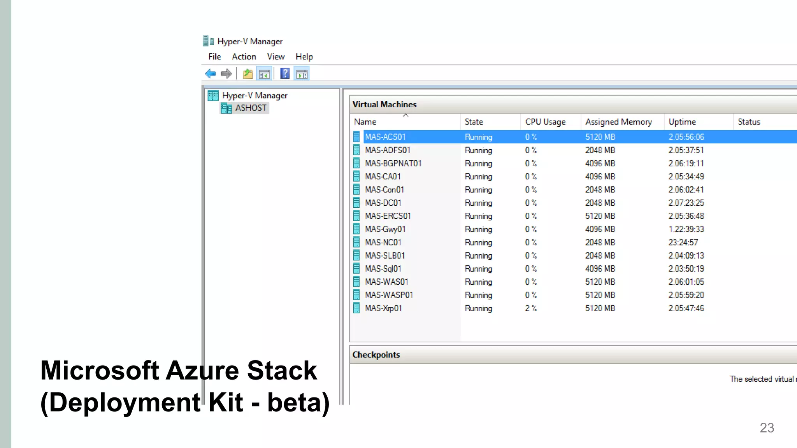Sort by the CPU Usage column header
The image size is (797, 448).
point(551,122)
